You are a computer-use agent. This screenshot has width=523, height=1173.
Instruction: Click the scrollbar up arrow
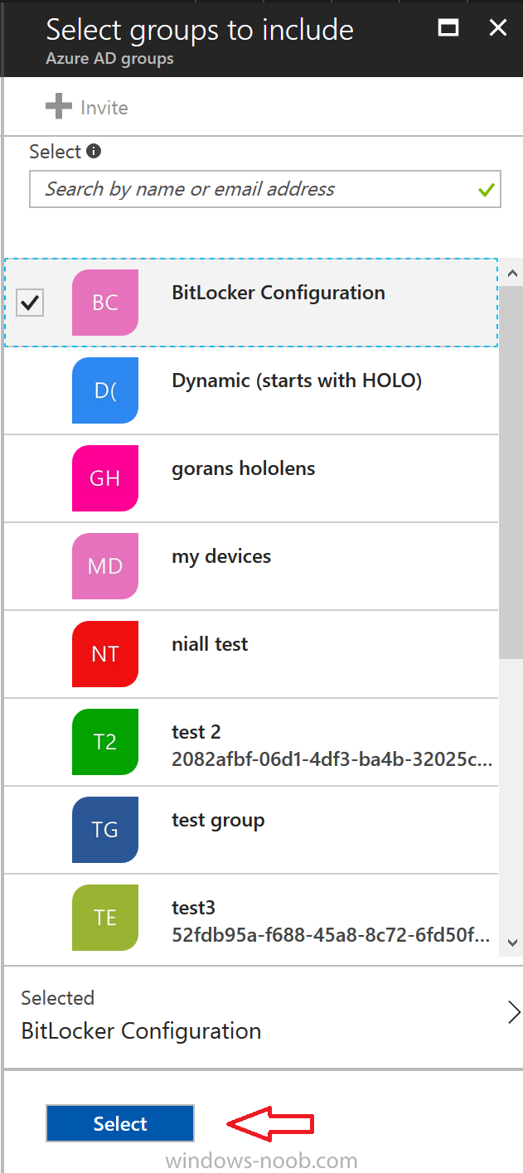(x=511, y=273)
